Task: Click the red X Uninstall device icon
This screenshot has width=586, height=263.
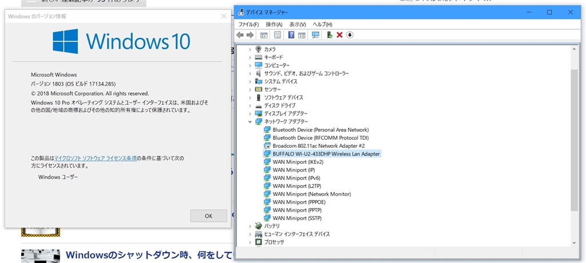Action: tap(340, 35)
